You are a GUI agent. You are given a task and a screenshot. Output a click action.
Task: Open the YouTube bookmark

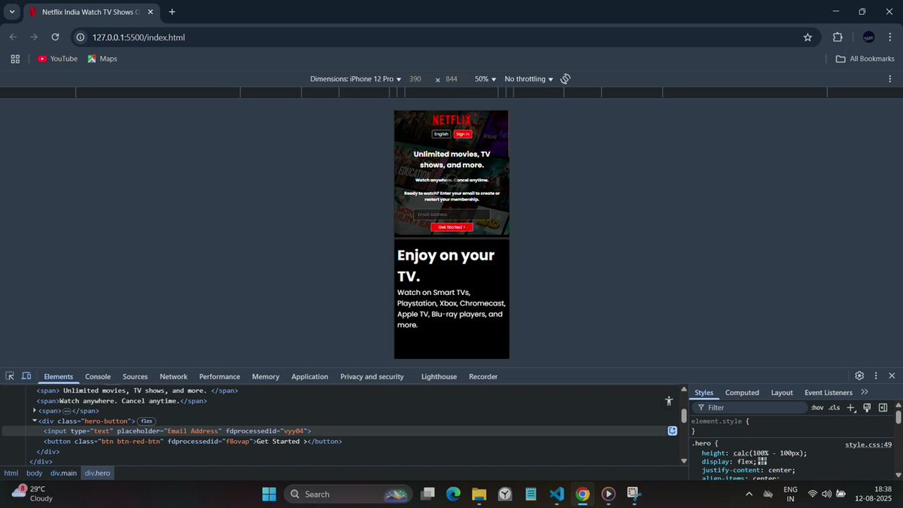tap(58, 59)
